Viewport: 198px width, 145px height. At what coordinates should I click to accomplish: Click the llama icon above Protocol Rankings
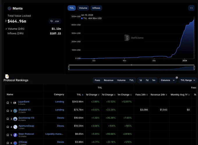point(7,76)
